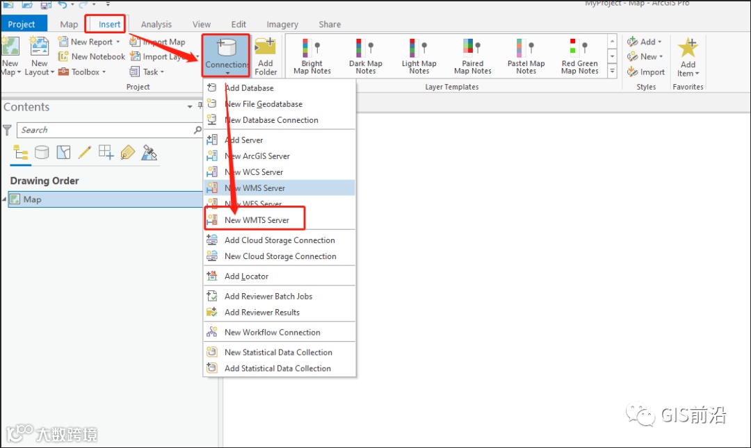Select Light Map Notes template
Screen dimensions: 751x448
click(419, 56)
